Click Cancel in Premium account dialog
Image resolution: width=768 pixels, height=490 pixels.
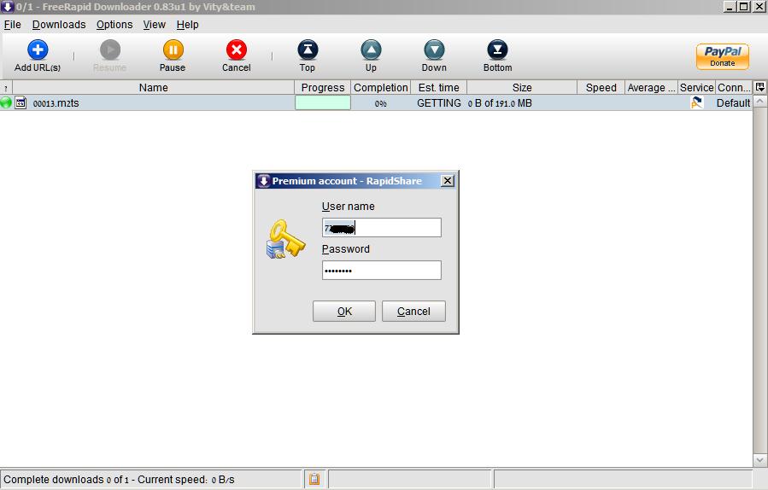click(413, 312)
